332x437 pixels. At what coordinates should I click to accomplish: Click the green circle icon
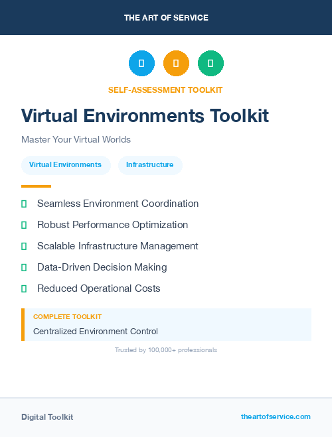coord(210,63)
